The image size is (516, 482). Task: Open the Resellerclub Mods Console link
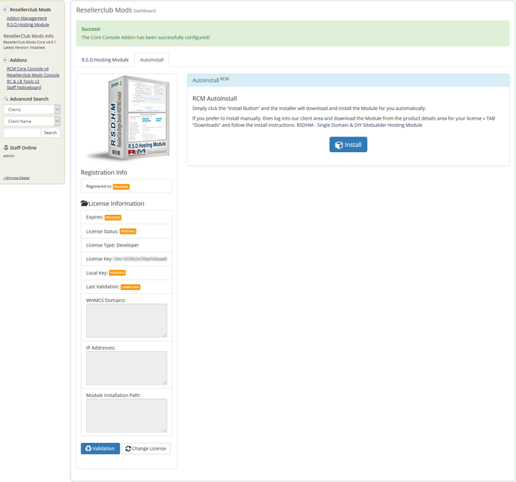[x=33, y=75]
